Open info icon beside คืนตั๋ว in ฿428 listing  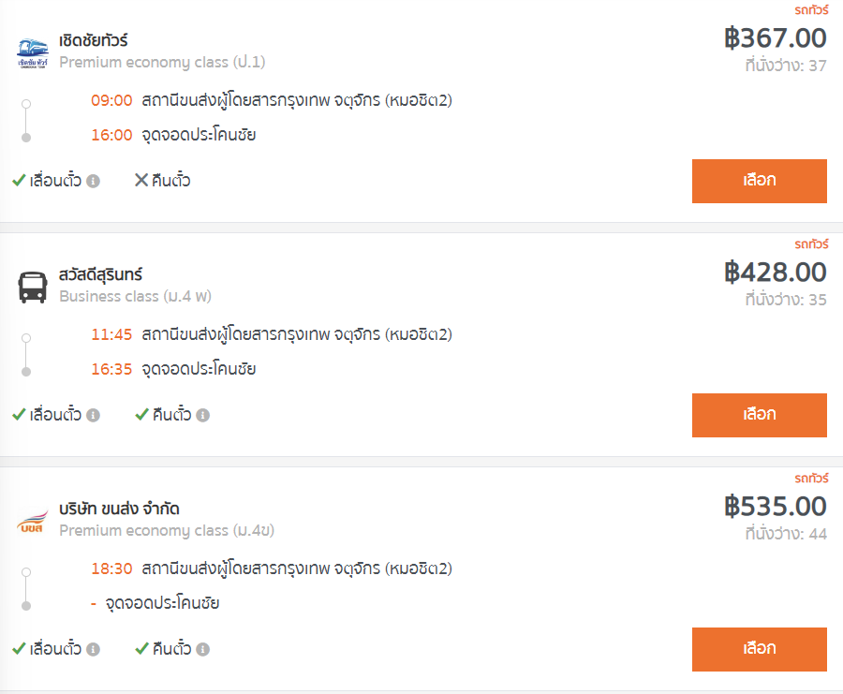click(202, 416)
